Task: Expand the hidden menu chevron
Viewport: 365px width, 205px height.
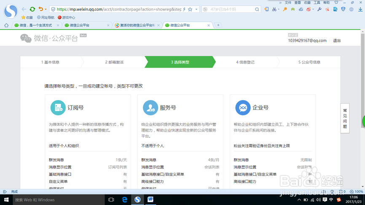Action: point(280,3)
